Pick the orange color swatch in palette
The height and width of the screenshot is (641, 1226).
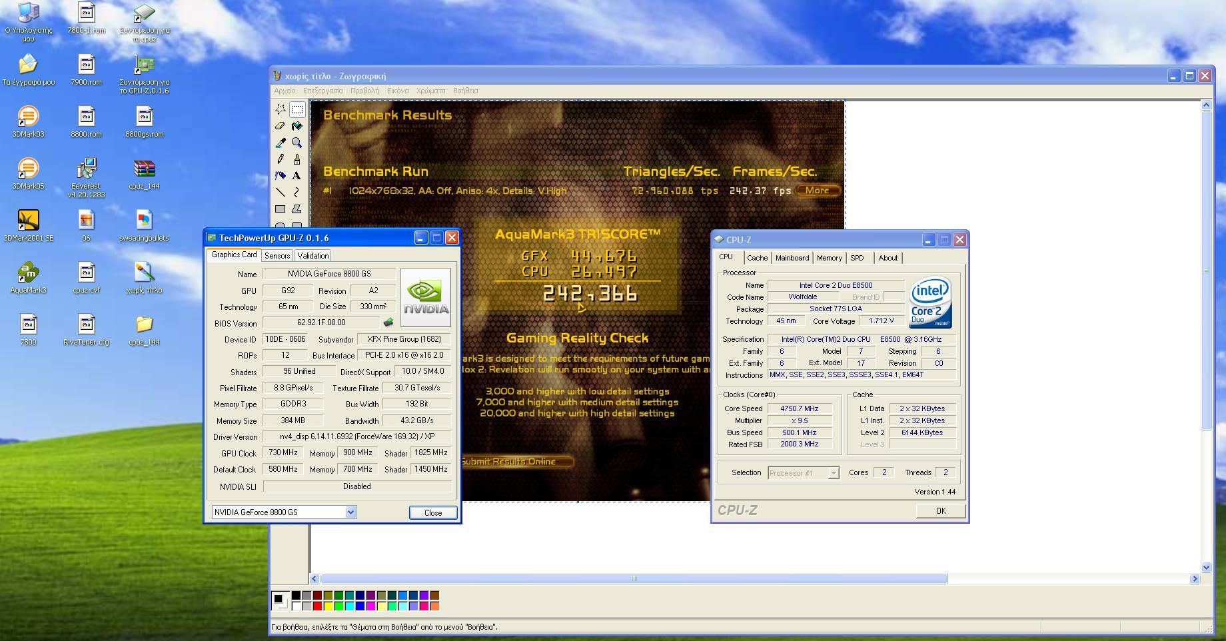435,606
